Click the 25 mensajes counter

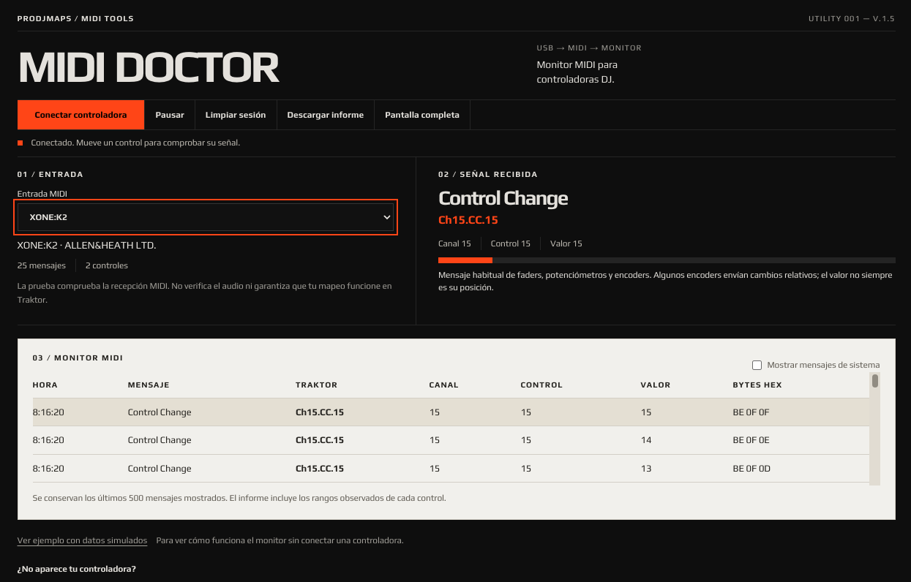click(x=42, y=265)
